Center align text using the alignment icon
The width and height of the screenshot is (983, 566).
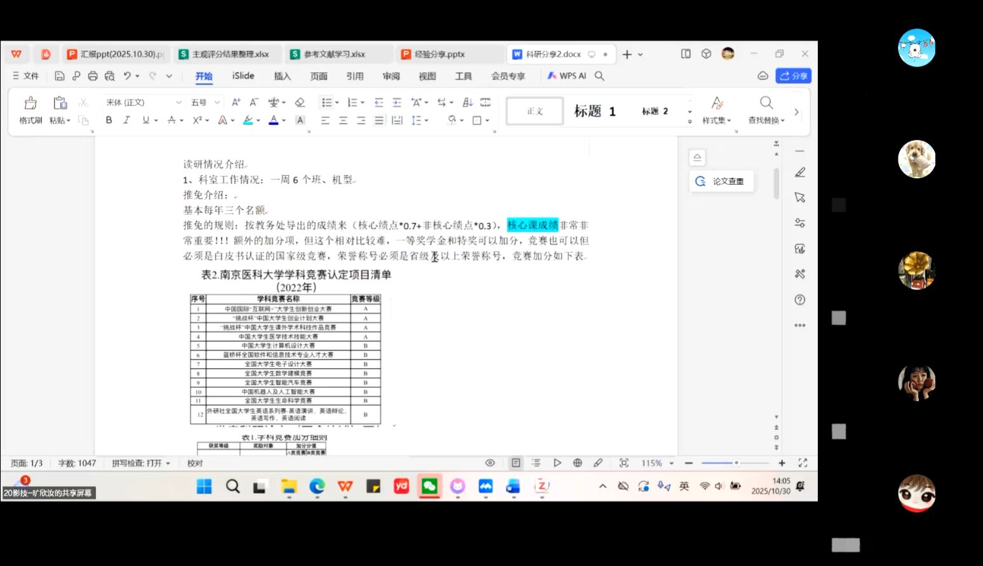click(343, 120)
